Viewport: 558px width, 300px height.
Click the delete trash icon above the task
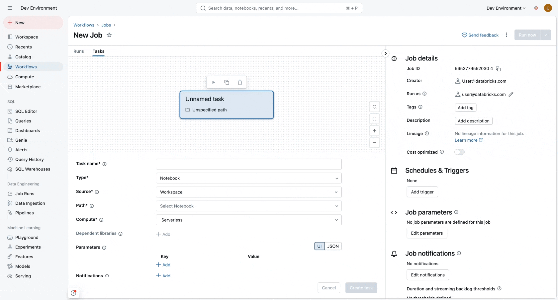(x=240, y=82)
